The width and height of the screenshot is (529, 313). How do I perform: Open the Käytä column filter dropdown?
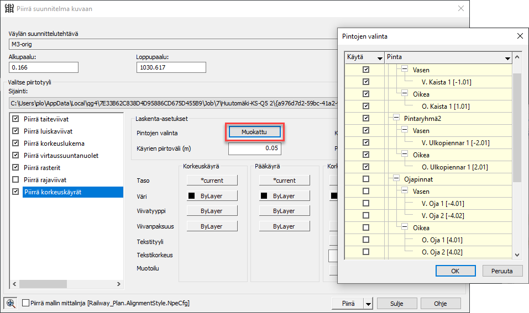point(380,59)
